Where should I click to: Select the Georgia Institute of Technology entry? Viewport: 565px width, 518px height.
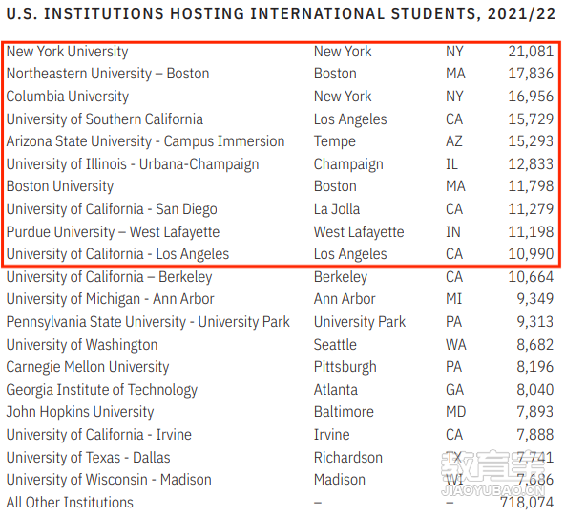(102, 390)
